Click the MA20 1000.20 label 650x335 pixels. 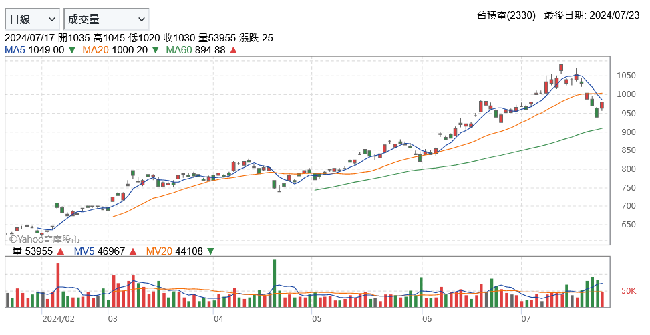115,50
